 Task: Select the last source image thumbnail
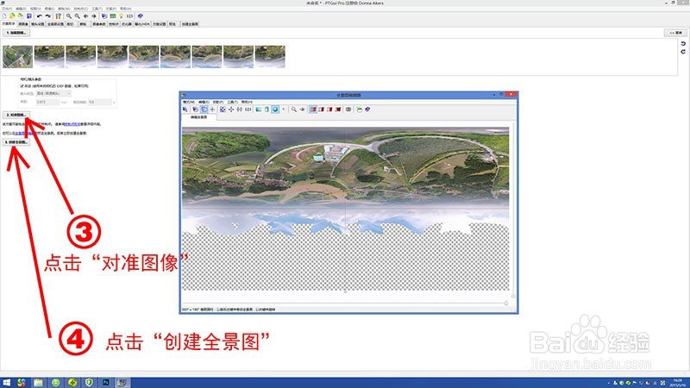pos(270,57)
